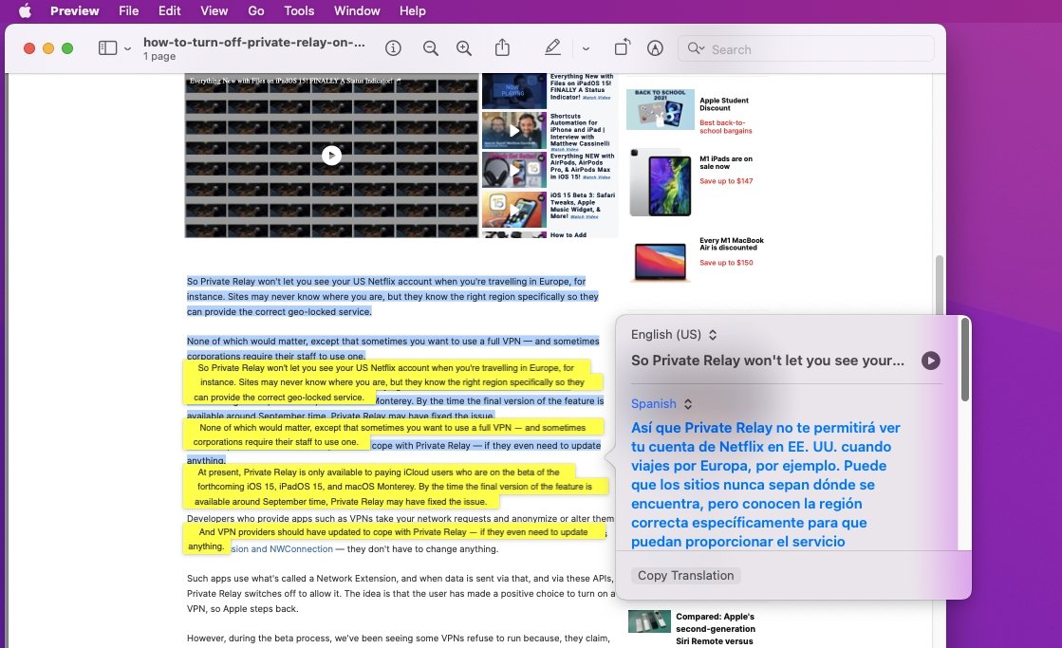
Task: Open the Help menu
Action: (x=413, y=10)
